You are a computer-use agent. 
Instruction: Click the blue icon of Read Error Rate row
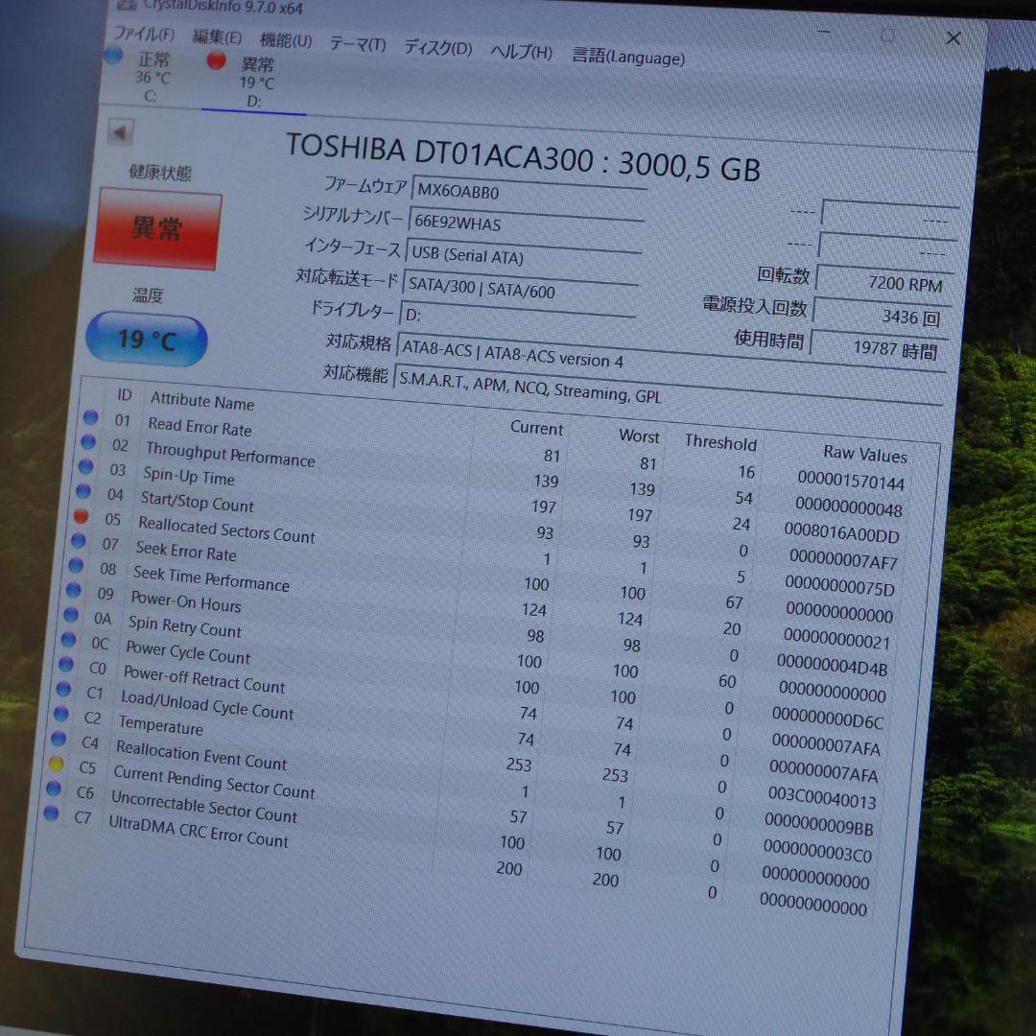90,417
